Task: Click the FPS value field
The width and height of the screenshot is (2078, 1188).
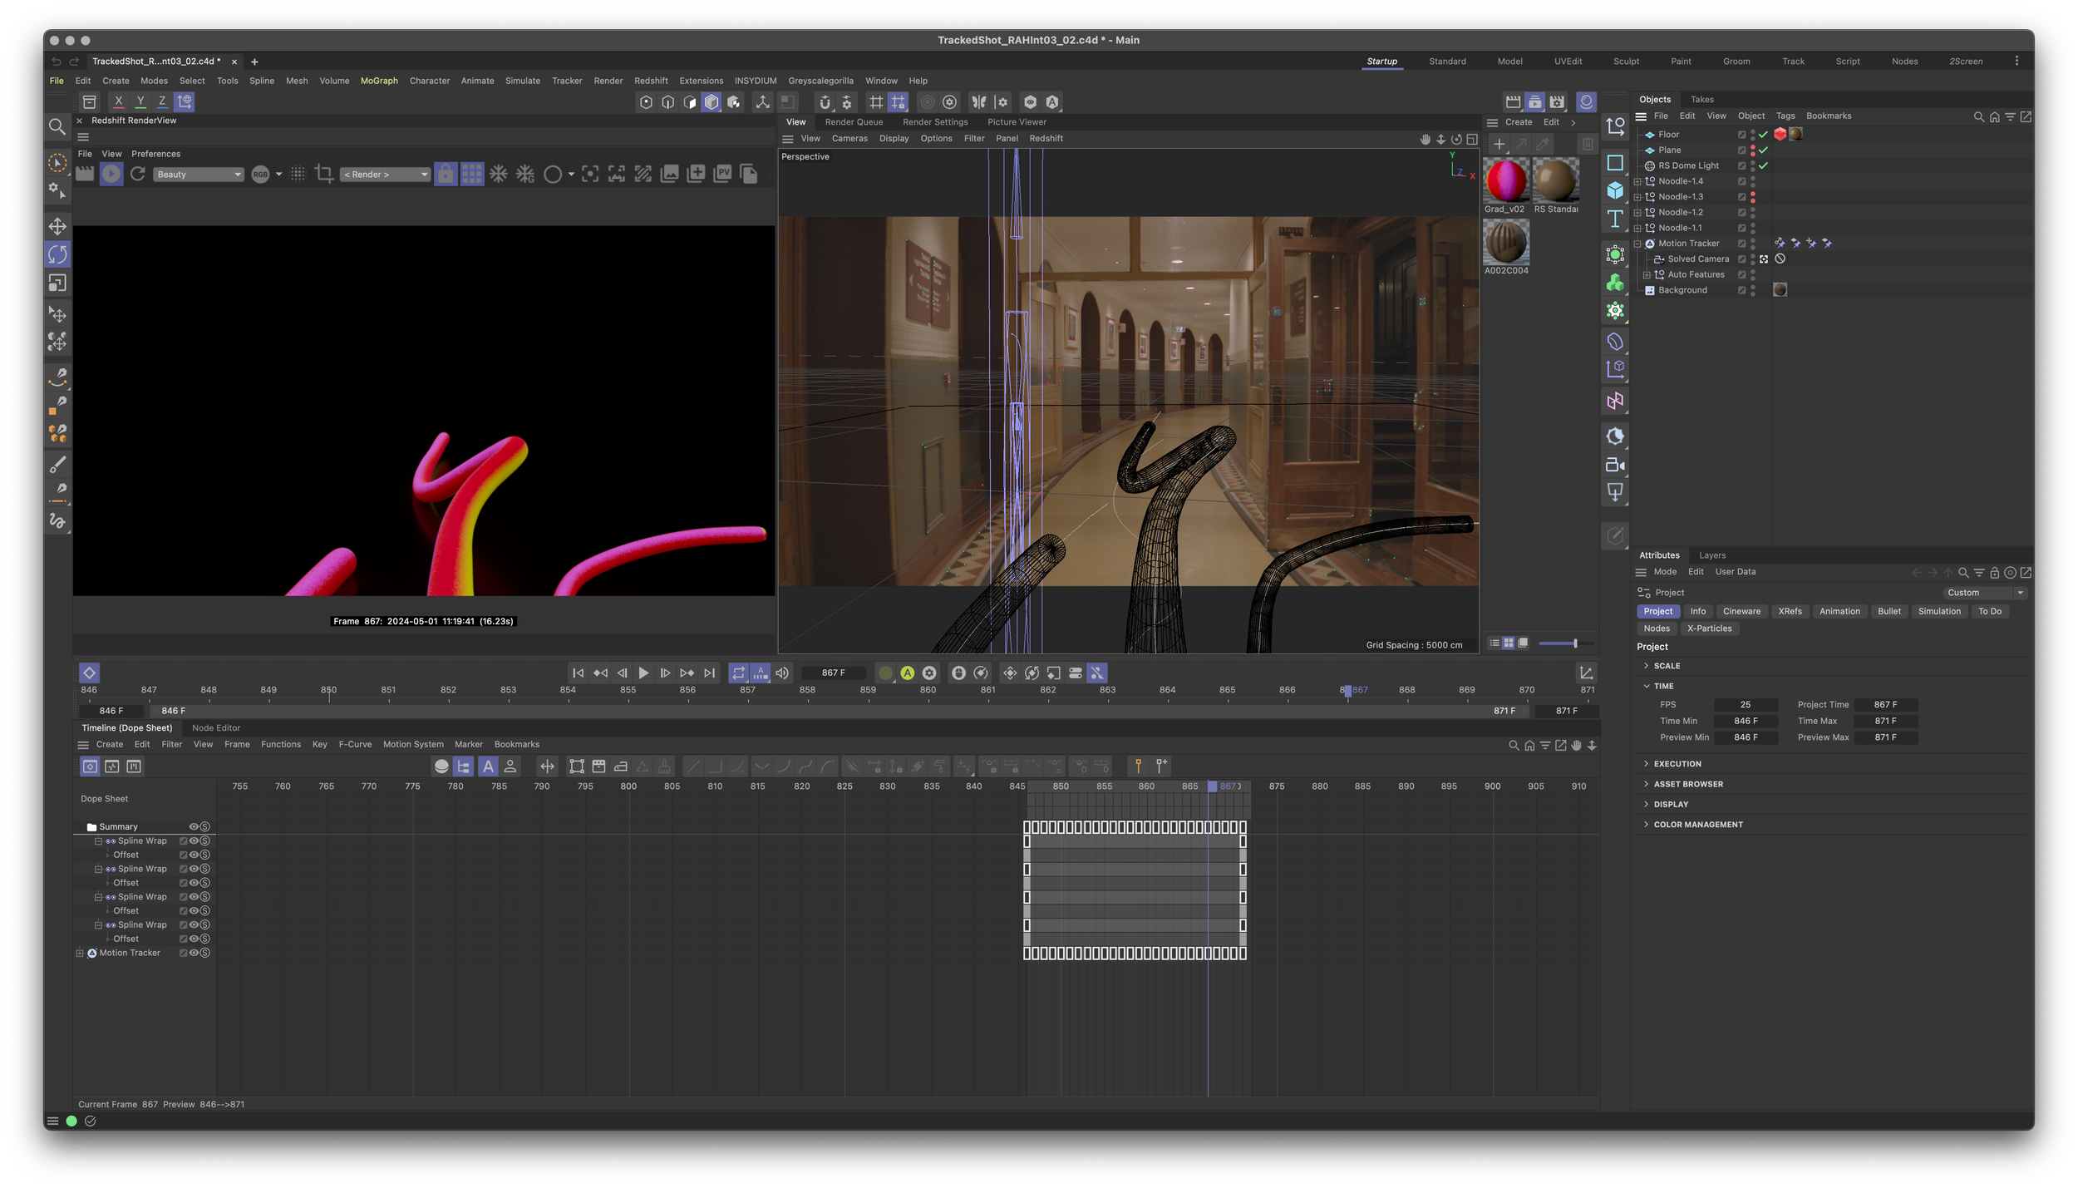Action: (1746, 704)
